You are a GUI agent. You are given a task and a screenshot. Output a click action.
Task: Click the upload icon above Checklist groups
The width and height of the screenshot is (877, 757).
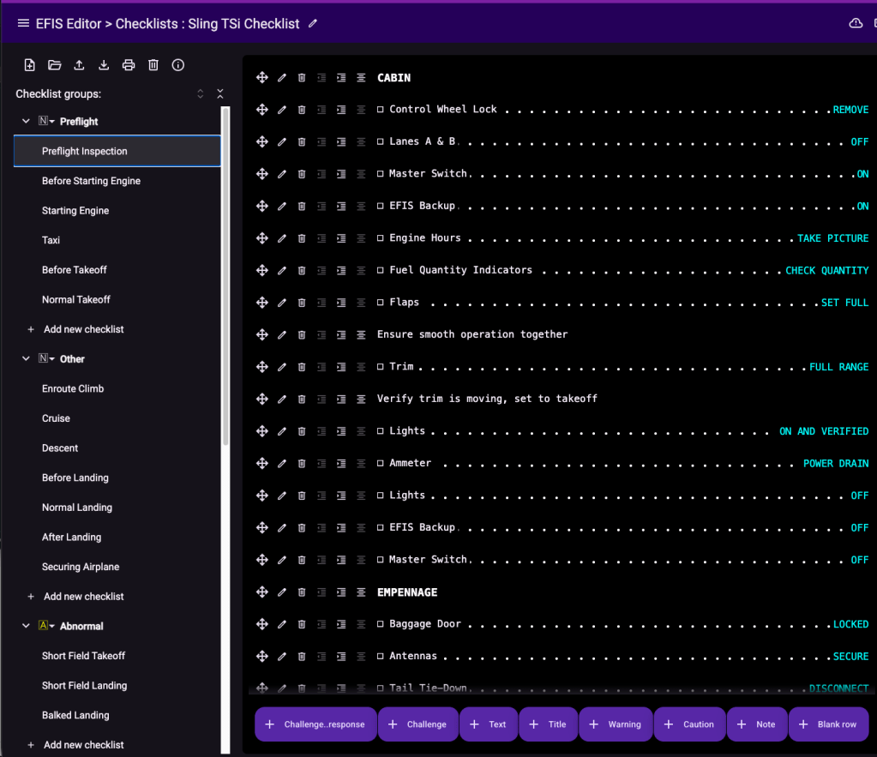click(80, 65)
